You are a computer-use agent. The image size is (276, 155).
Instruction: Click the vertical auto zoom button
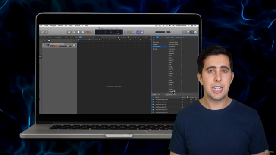(128, 37)
